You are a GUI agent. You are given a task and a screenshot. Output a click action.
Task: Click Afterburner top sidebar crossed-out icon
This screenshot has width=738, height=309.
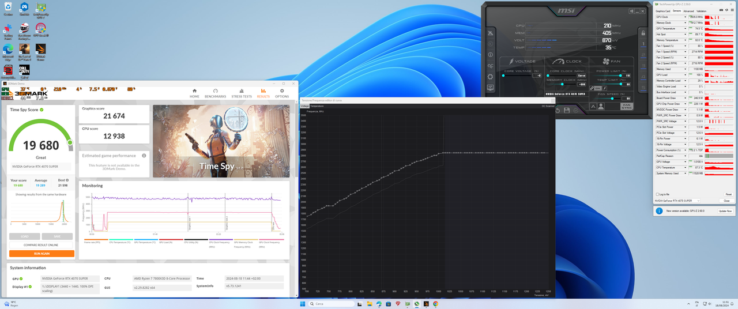point(490,33)
